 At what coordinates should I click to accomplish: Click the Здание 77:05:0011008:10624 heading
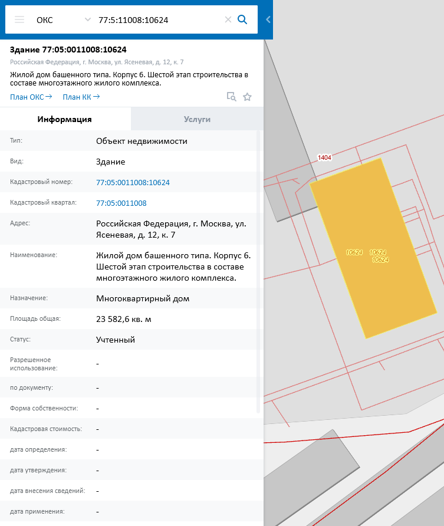tap(68, 50)
